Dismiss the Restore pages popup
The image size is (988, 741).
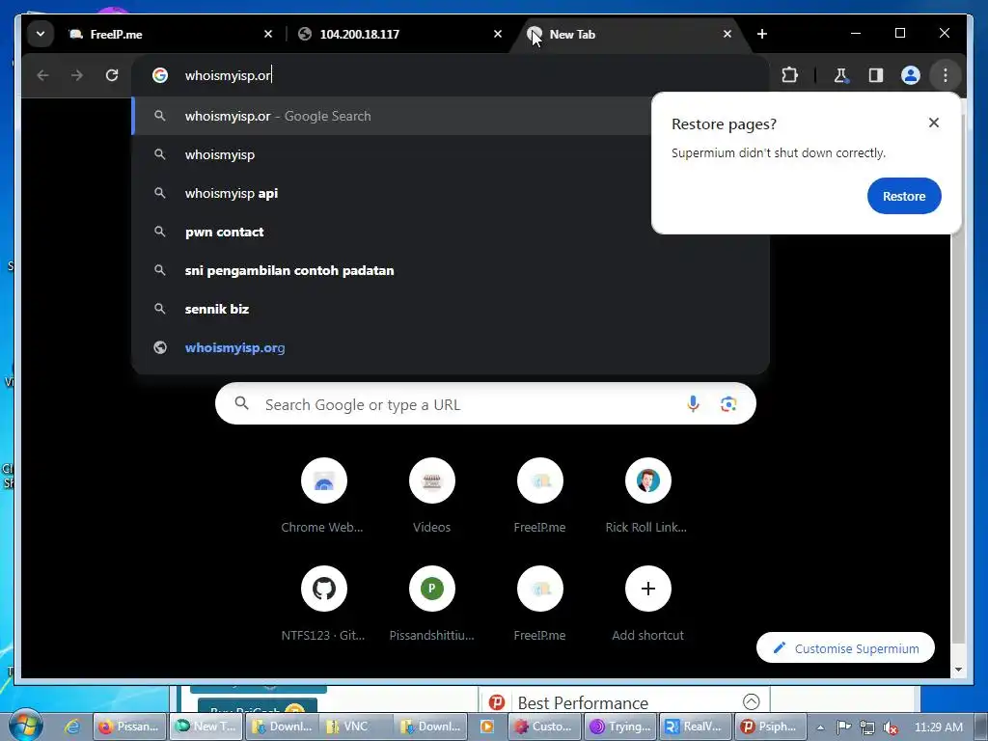pos(934,123)
